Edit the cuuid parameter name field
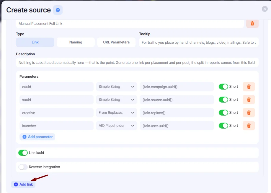The height and width of the screenshot is (193, 271). tap(56, 87)
